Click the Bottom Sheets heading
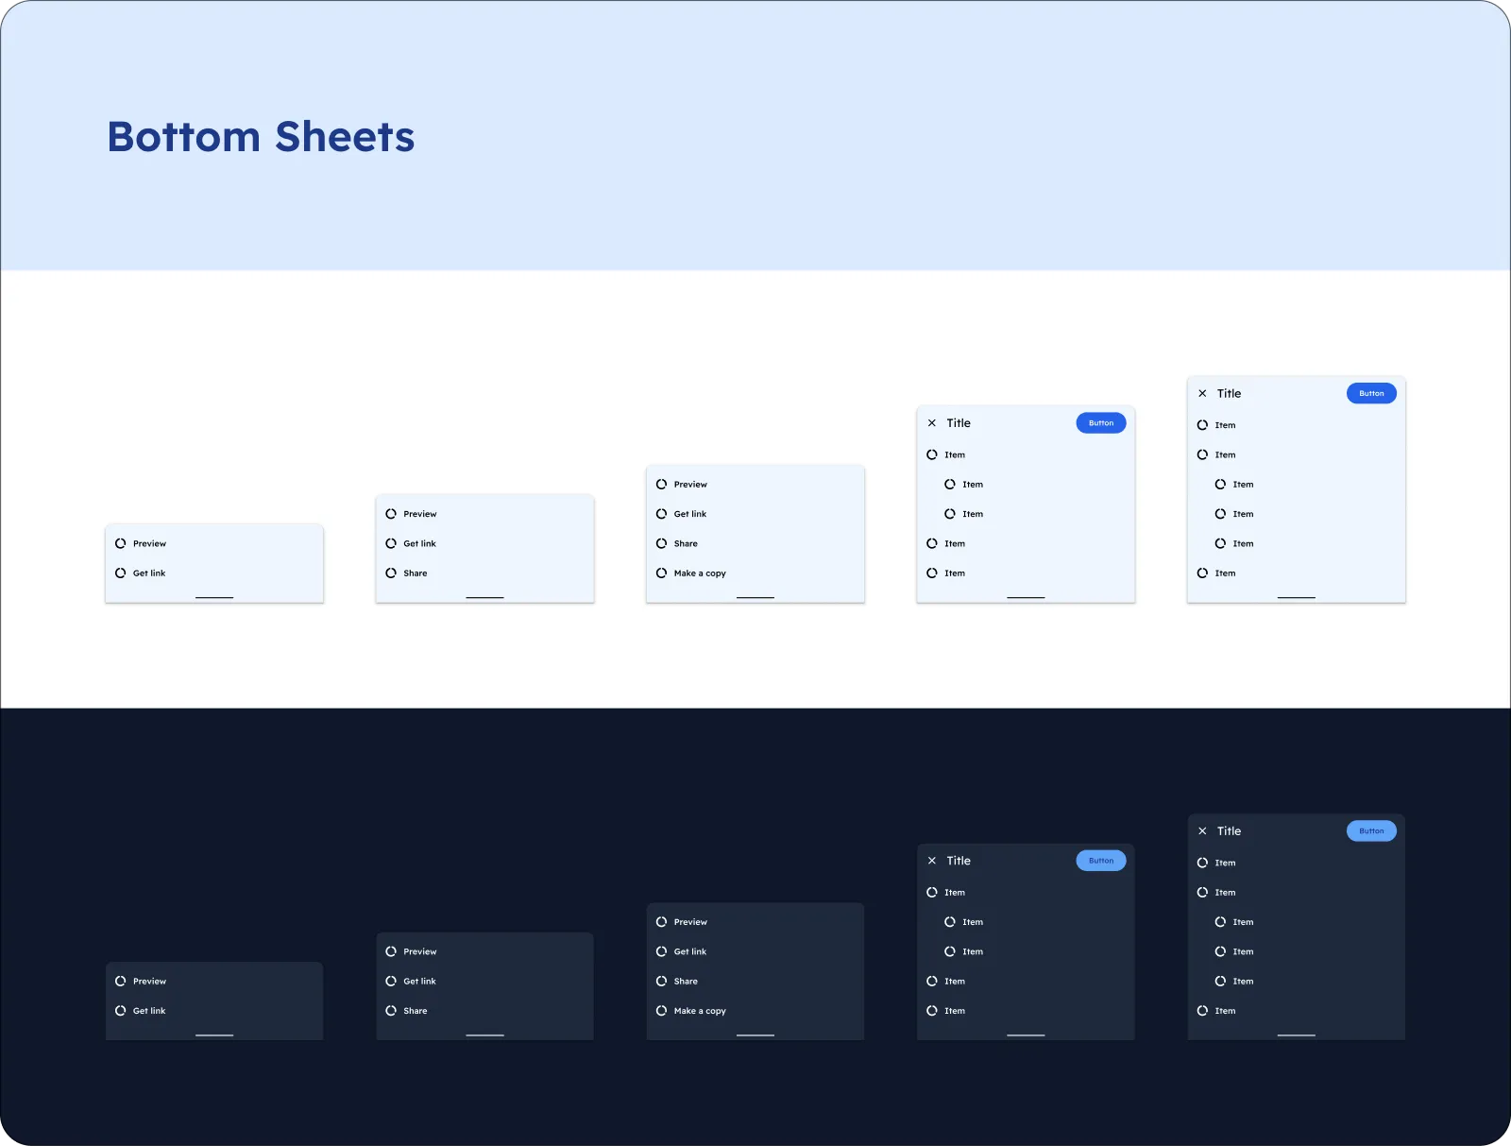1511x1146 pixels. click(x=261, y=136)
